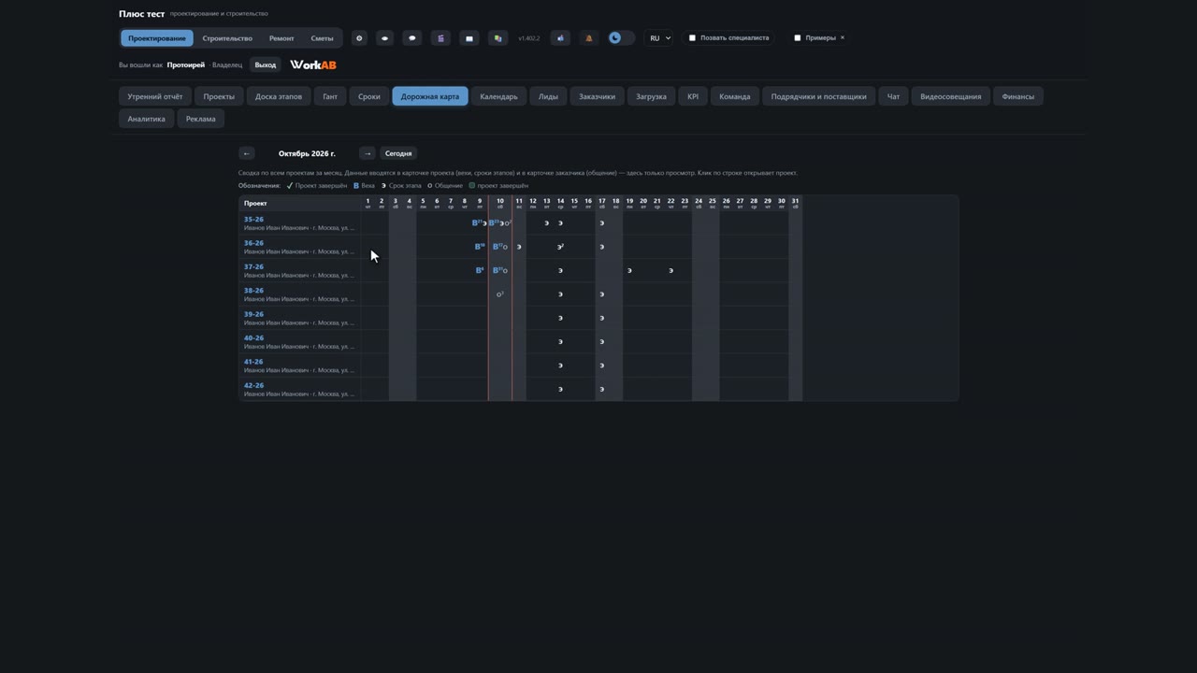The width and height of the screenshot is (1197, 673).
Task: Open the Финансы tab
Action: coord(1017,96)
